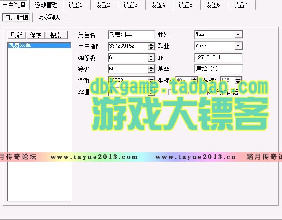Select the 用户数据 sub-tab
The width and height of the screenshot is (282, 220).
tap(16, 18)
